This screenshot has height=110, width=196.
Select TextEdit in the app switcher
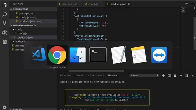(x=119, y=55)
